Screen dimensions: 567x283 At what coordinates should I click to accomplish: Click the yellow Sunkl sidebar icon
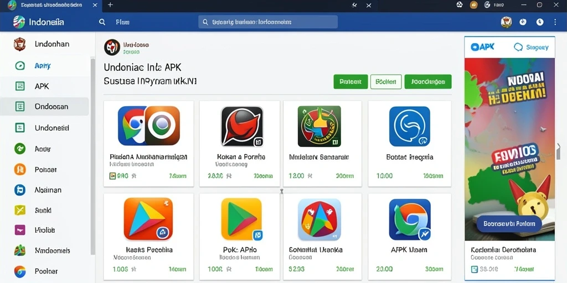click(19, 210)
